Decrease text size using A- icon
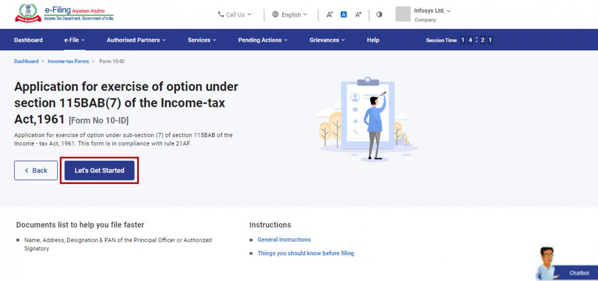Viewport: 598px width, 281px height. [329, 14]
